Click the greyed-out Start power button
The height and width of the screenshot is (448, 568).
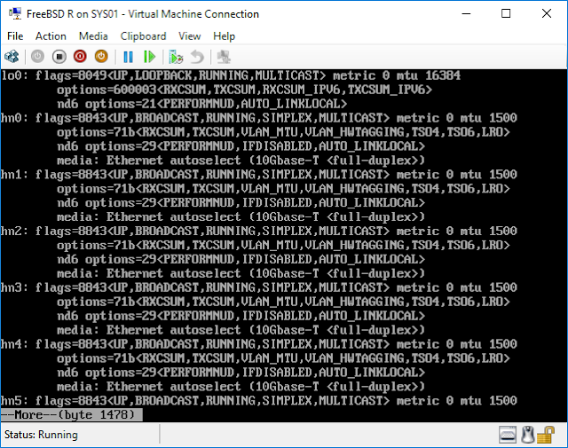click(37, 57)
